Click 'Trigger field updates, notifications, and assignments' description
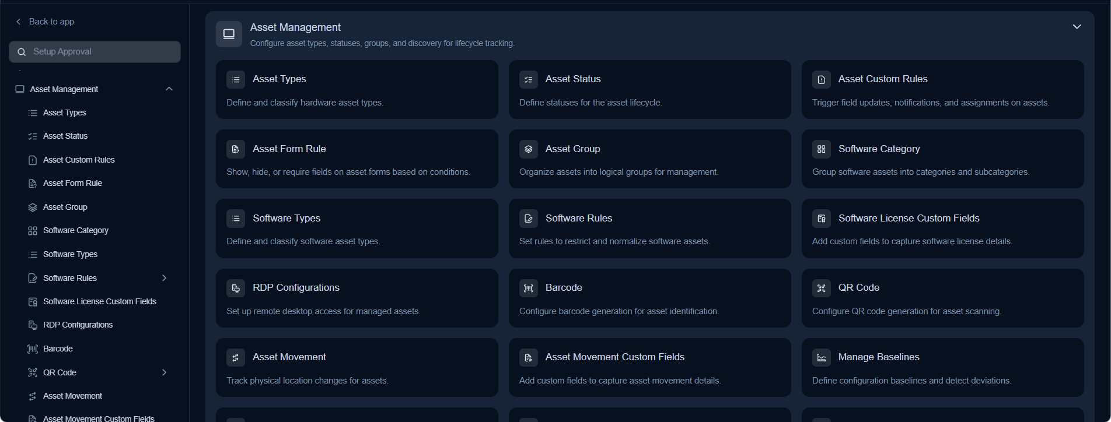 coord(931,103)
